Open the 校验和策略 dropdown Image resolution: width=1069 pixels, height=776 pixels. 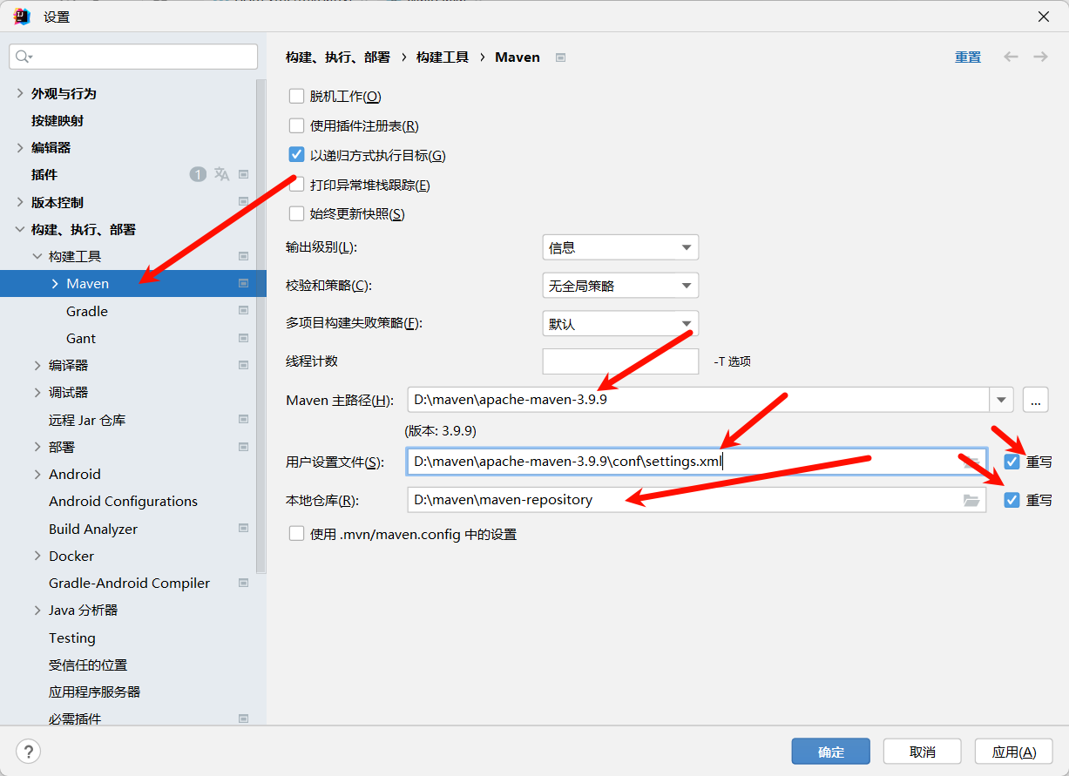coord(620,285)
